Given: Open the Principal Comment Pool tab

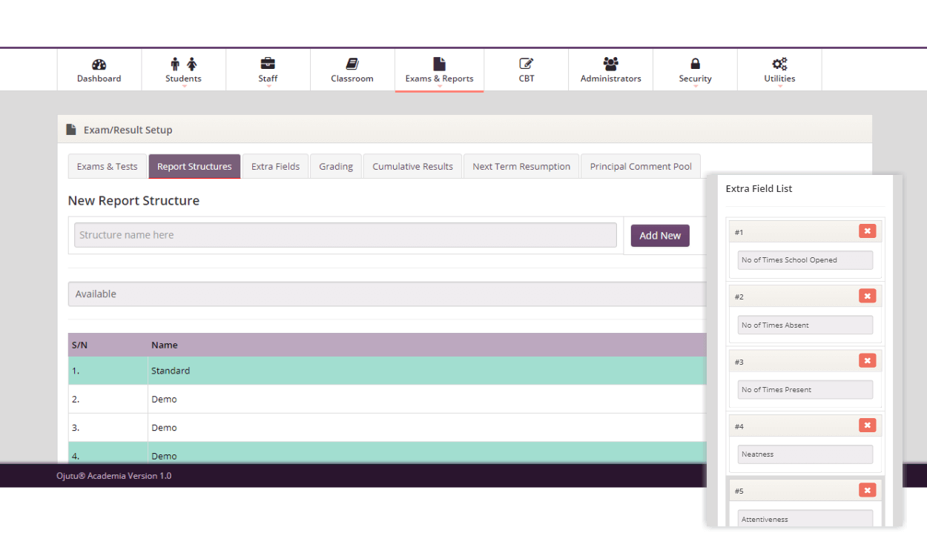Looking at the screenshot, I should coord(641,167).
